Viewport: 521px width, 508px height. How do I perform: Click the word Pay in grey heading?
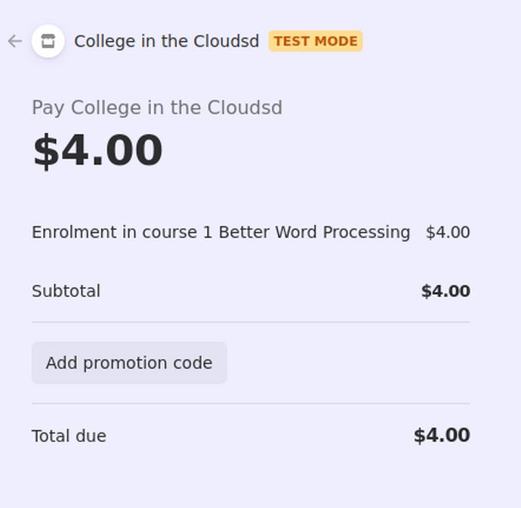(x=48, y=108)
